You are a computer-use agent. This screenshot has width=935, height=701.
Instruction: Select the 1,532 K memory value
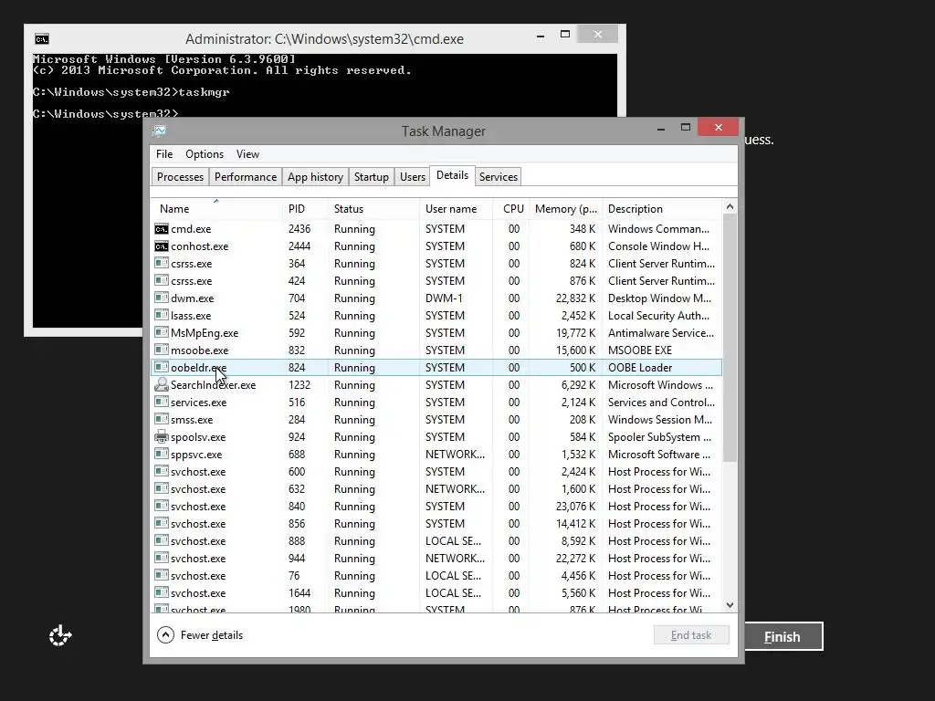578,455
